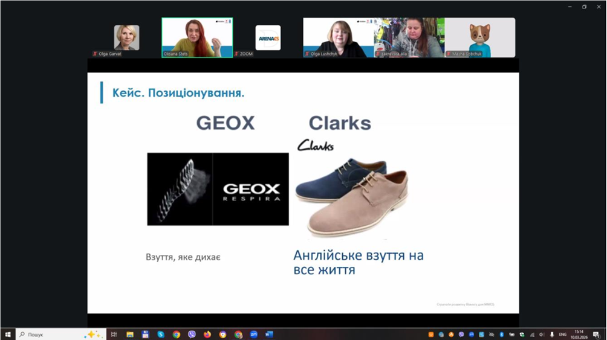Open the clock and calendar flyout
Image resolution: width=607 pixels, height=340 pixels.
click(579, 335)
